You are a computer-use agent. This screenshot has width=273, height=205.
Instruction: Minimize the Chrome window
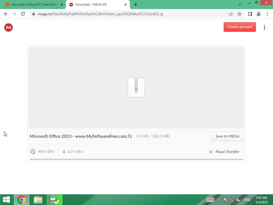tap(250, 3)
